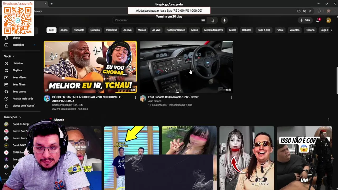This screenshot has height=190, width=338.
Task: Open the short with yellow arrow
Action: pos(132,140)
